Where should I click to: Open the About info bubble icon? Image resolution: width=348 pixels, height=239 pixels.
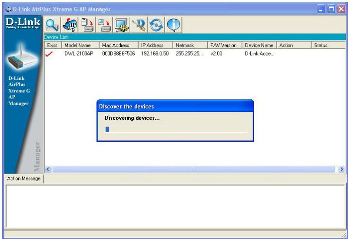tap(173, 25)
